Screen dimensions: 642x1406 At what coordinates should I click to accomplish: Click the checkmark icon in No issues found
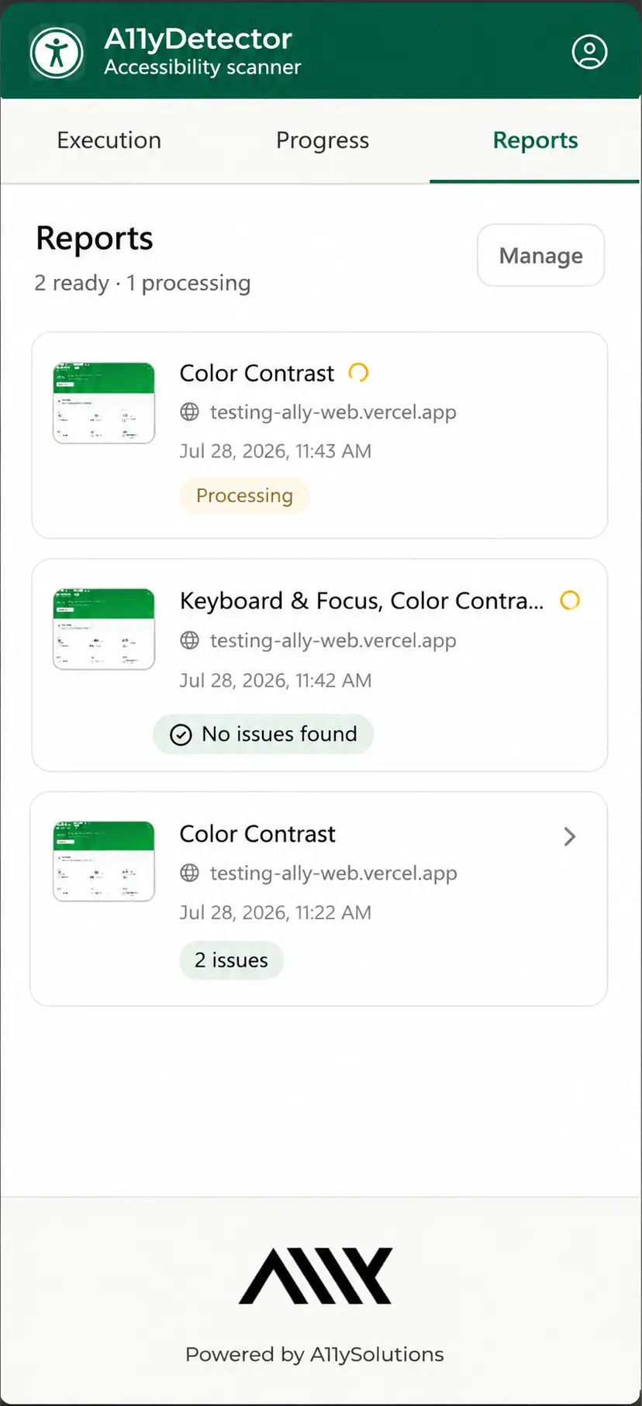tap(181, 735)
